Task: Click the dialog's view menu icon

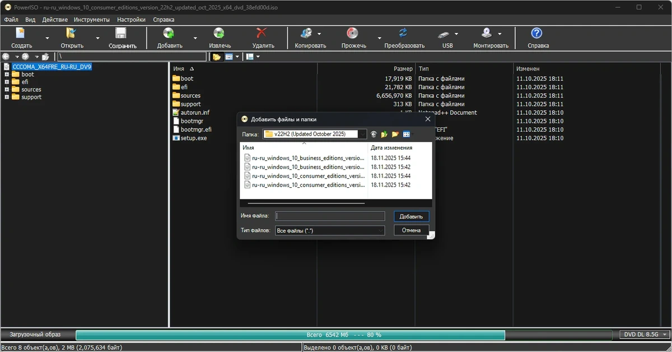Action: [x=407, y=134]
